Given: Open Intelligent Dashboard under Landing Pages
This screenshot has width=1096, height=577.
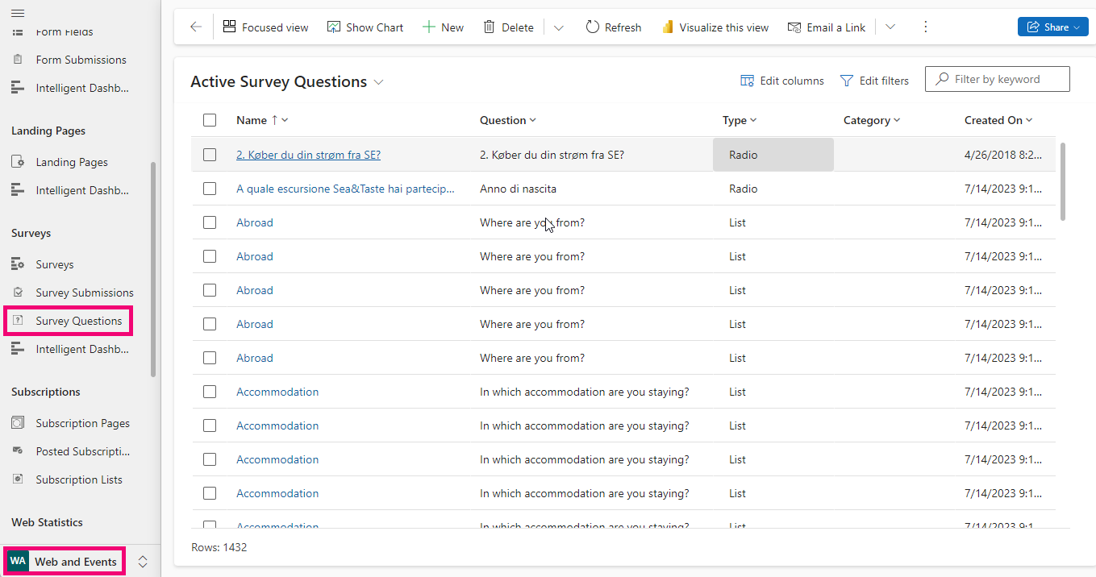Looking at the screenshot, I should (82, 190).
